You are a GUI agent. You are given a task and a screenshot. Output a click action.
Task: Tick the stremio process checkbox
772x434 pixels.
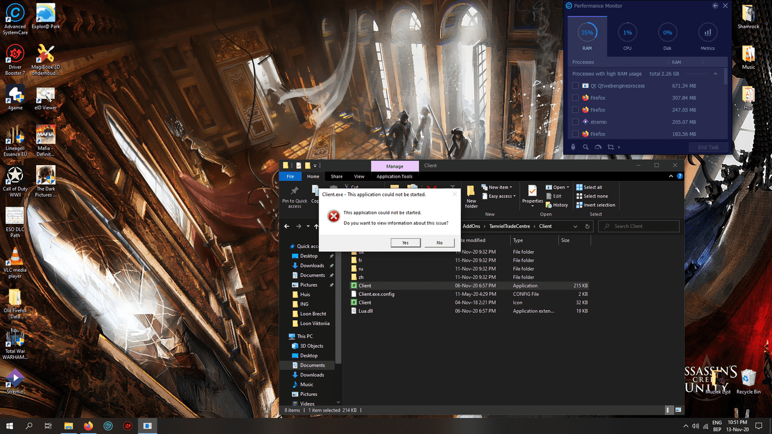pos(575,122)
